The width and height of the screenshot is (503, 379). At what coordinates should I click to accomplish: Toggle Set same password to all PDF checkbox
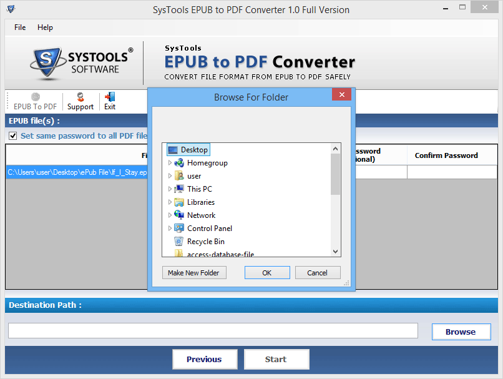point(13,135)
